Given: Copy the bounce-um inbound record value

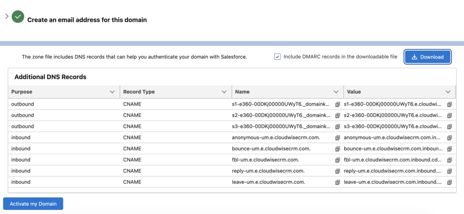Looking at the screenshot, I should [449, 149].
